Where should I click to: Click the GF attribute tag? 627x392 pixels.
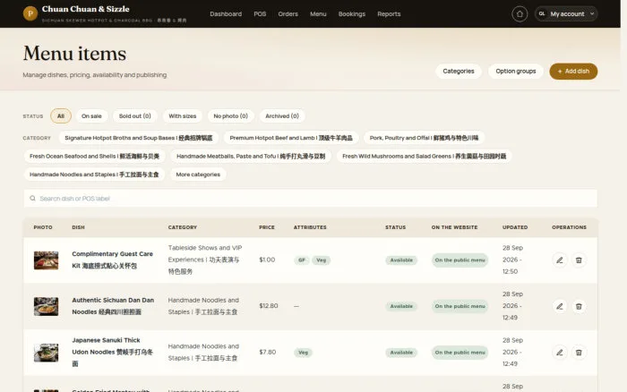point(302,260)
